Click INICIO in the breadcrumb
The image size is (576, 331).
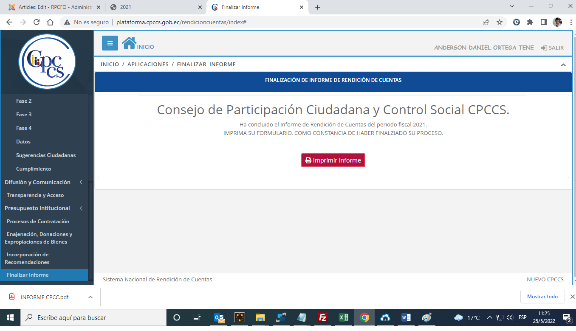[x=110, y=65]
